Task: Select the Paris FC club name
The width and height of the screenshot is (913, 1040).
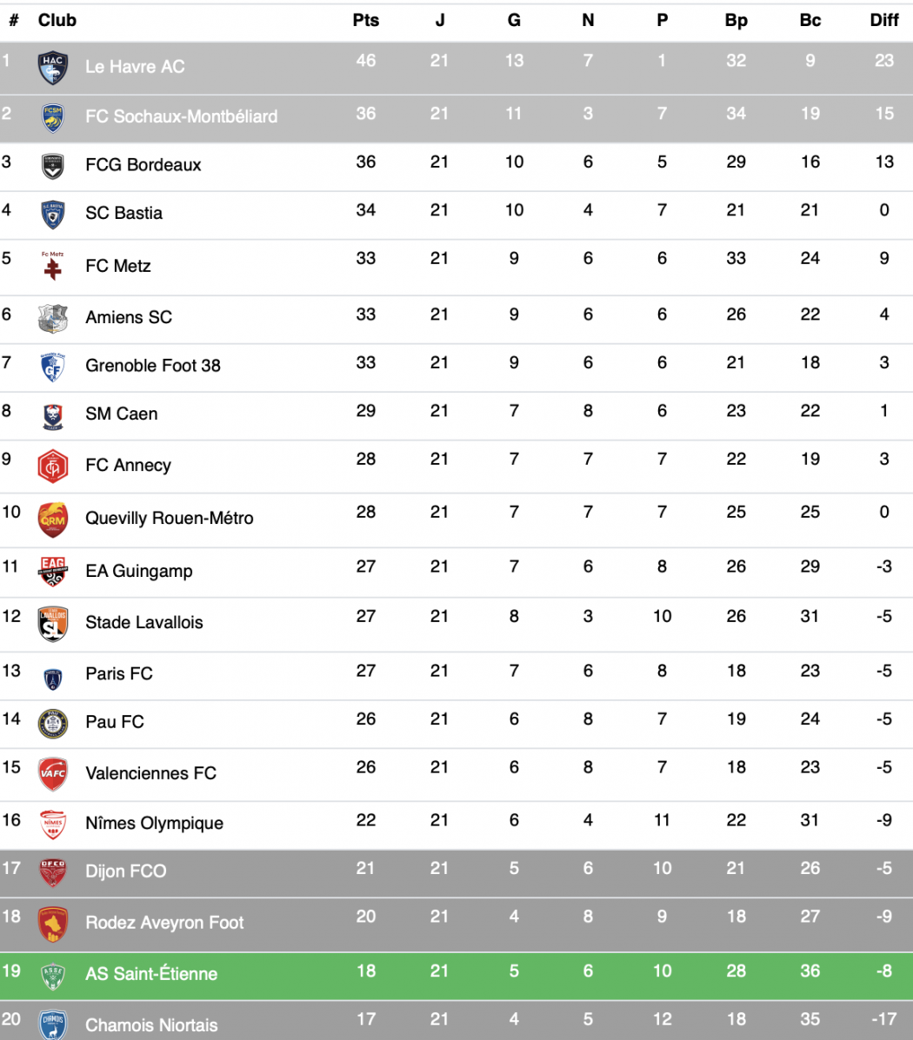Action: tap(119, 674)
